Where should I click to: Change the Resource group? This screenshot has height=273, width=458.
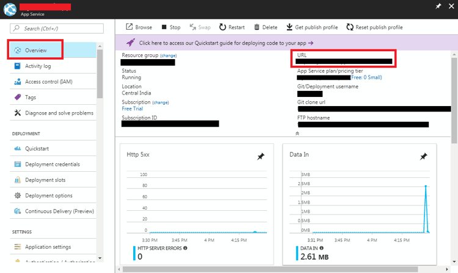point(169,55)
